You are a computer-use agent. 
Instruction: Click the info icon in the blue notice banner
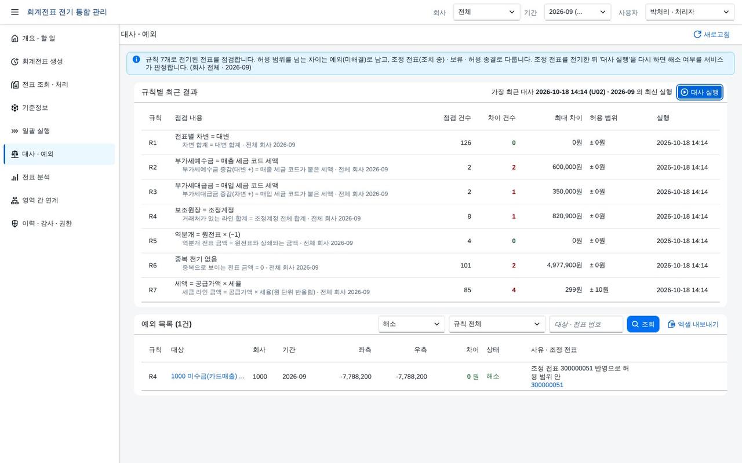136,60
